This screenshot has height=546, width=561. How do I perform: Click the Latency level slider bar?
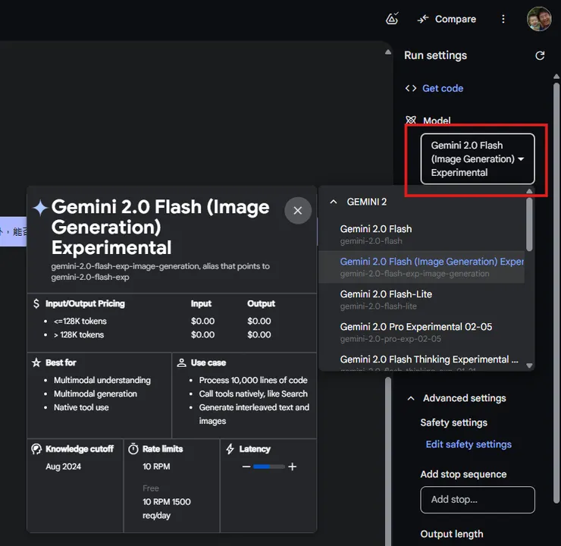pos(269,466)
